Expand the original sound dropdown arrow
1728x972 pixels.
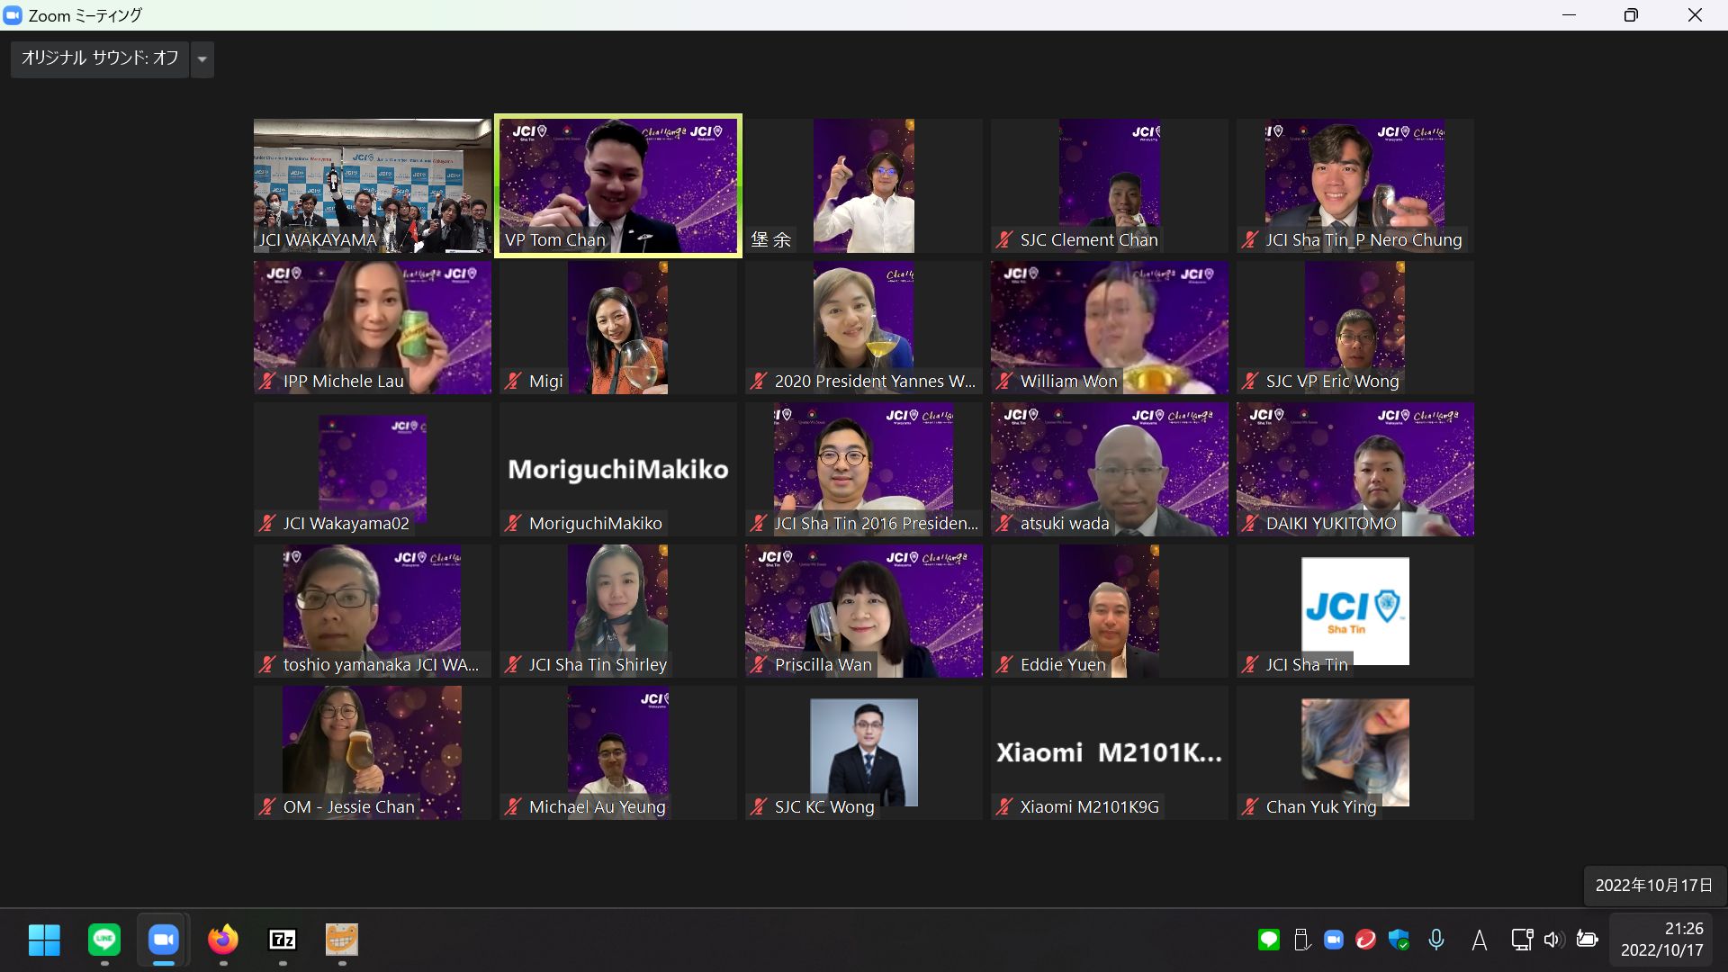coord(202,59)
